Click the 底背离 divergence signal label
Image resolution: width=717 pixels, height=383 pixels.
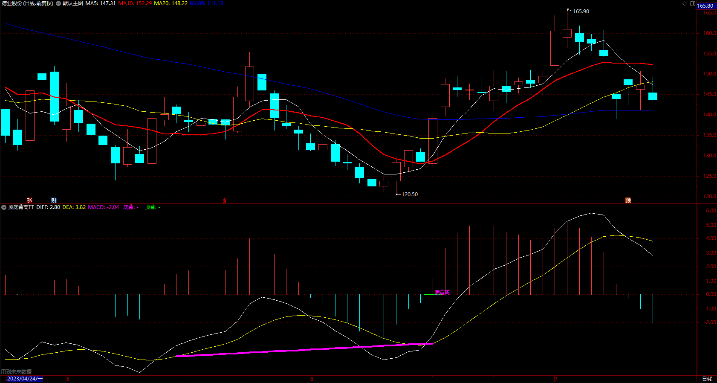click(x=442, y=292)
